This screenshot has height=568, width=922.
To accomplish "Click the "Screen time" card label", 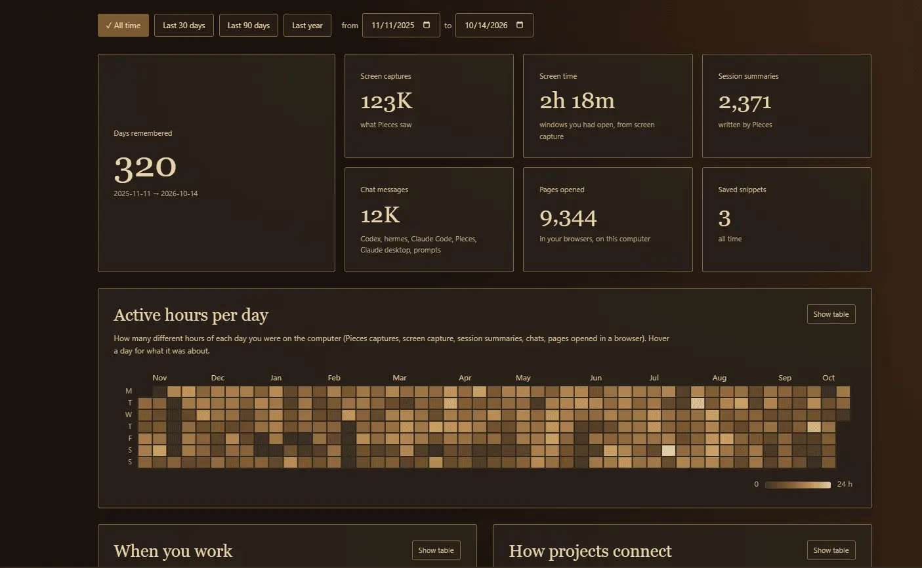I will click(558, 76).
